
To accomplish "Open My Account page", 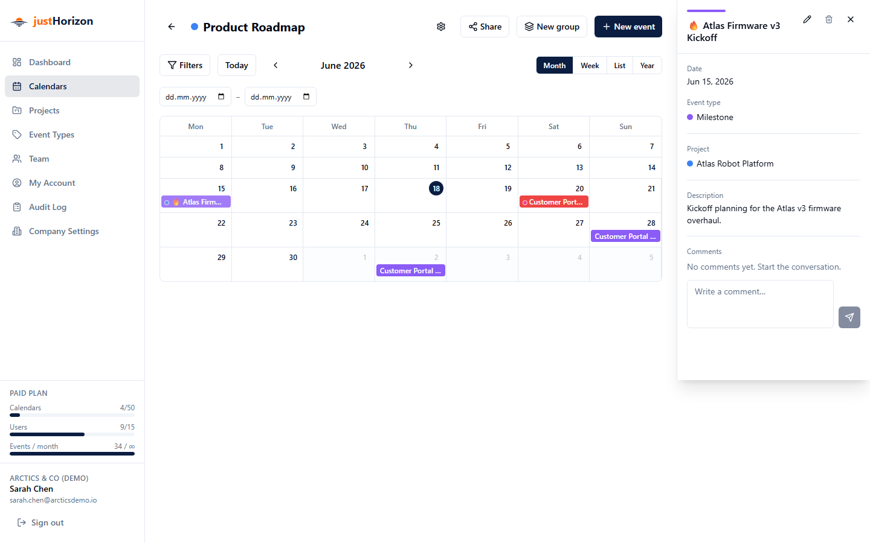I will pyautogui.click(x=72, y=183).
